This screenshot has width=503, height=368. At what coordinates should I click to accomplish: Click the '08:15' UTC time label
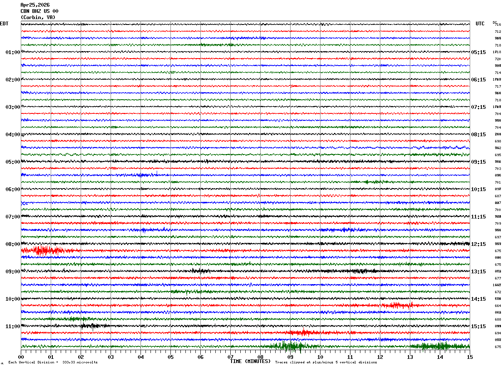478,135
